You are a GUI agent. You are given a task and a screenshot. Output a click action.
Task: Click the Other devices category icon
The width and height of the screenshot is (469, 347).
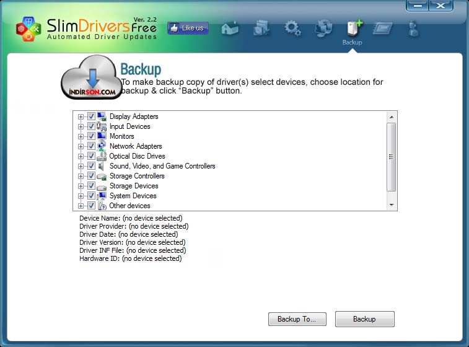[102, 206]
